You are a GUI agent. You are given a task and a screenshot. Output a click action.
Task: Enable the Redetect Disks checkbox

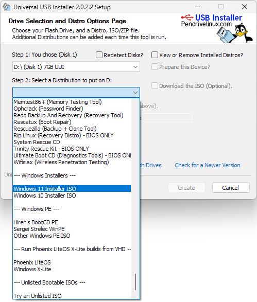(x=99, y=55)
